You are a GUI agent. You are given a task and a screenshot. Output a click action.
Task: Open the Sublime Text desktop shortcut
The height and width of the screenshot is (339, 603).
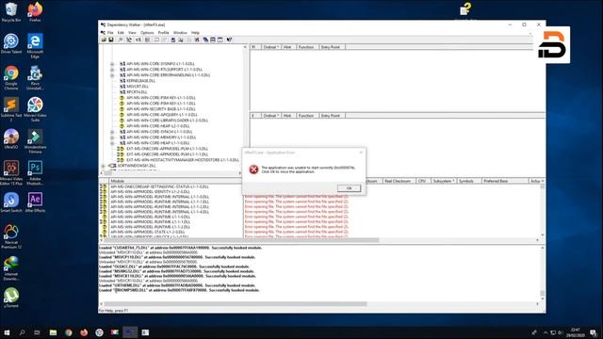11,109
